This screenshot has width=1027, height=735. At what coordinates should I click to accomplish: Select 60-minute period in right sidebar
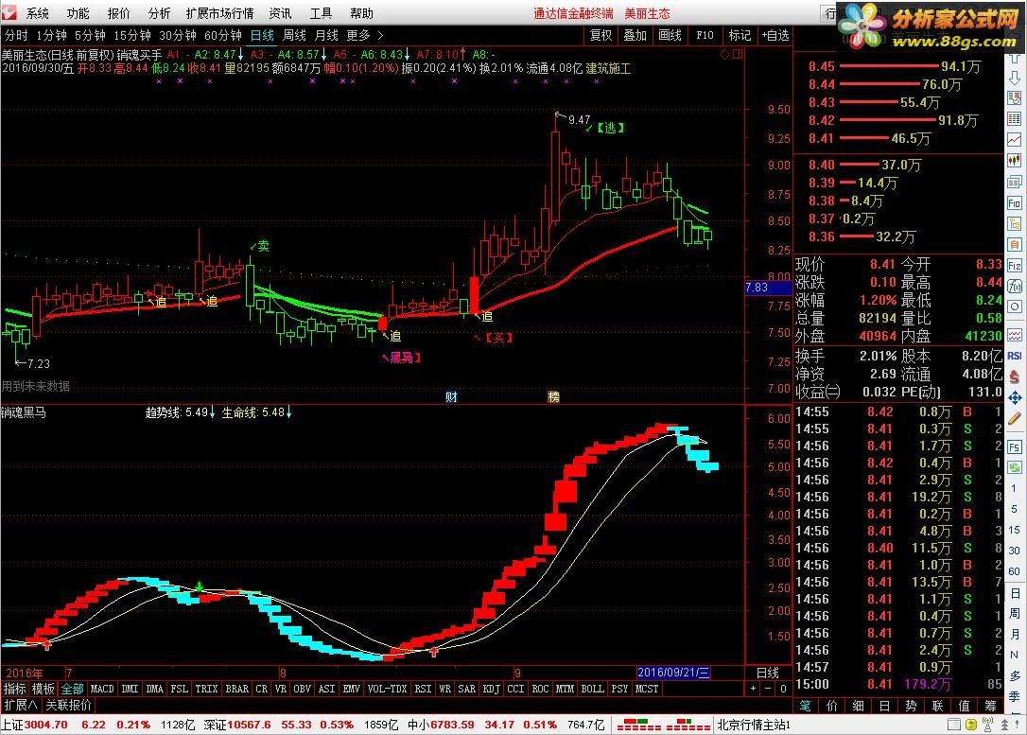point(1014,571)
